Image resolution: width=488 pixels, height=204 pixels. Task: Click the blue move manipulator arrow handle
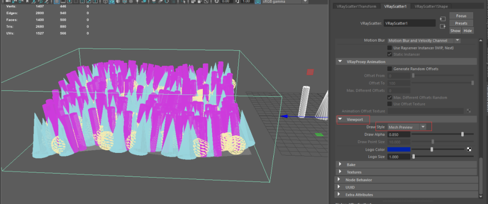click(x=285, y=116)
